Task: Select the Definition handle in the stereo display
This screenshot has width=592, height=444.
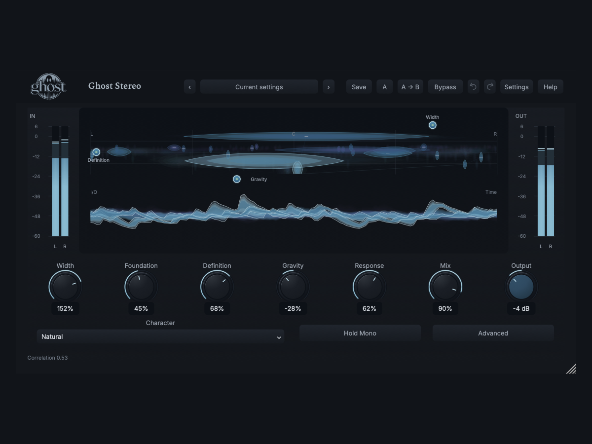Action: pos(96,152)
